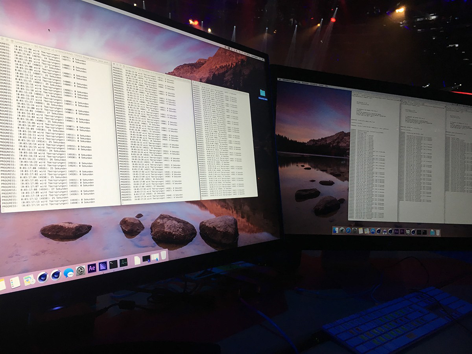The image size is (472, 354).
Task: Launch Premiere Pro from the right monitor's dock
Action: 402,232
